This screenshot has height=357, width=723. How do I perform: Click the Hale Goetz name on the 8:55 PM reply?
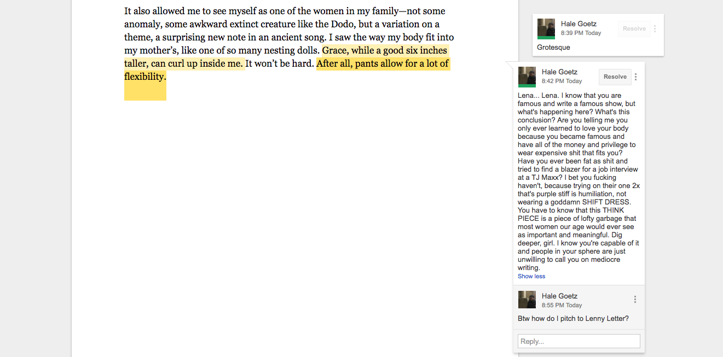coord(559,296)
